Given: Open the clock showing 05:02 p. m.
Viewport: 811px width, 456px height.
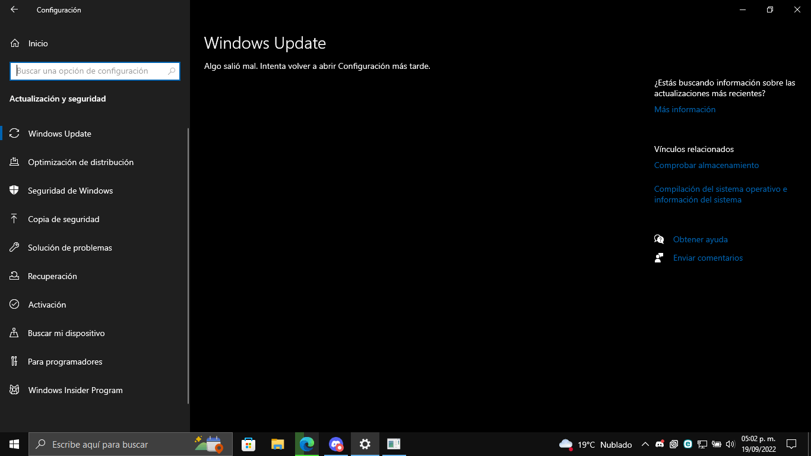Looking at the screenshot, I should [x=759, y=444].
